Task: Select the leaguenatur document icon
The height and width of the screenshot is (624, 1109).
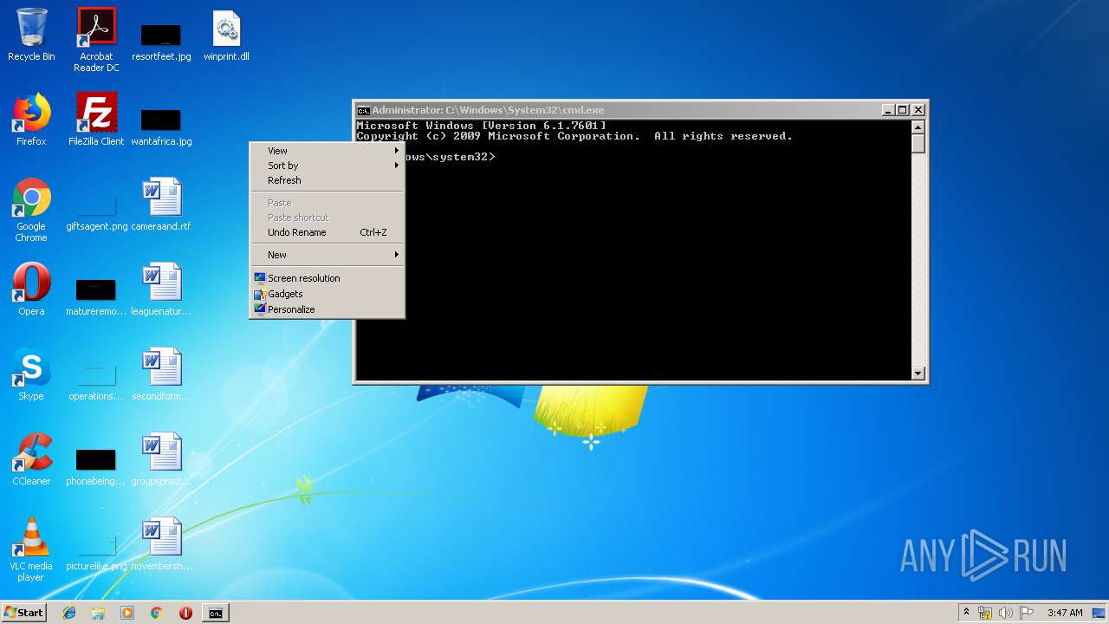Action: [161, 289]
